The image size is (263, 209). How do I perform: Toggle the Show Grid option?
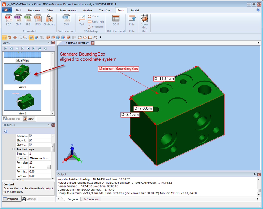click(x=145, y=21)
